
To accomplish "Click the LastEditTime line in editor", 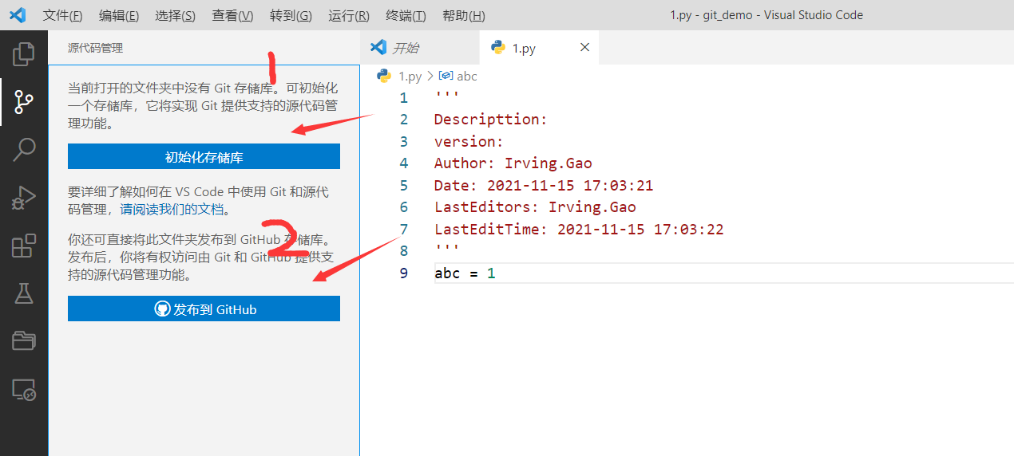I will coord(579,230).
